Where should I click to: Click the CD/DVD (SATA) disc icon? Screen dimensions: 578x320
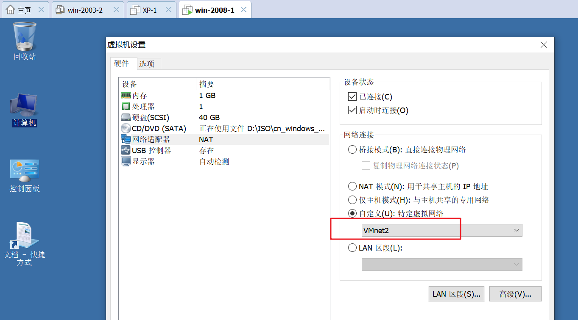pyautogui.click(x=126, y=129)
